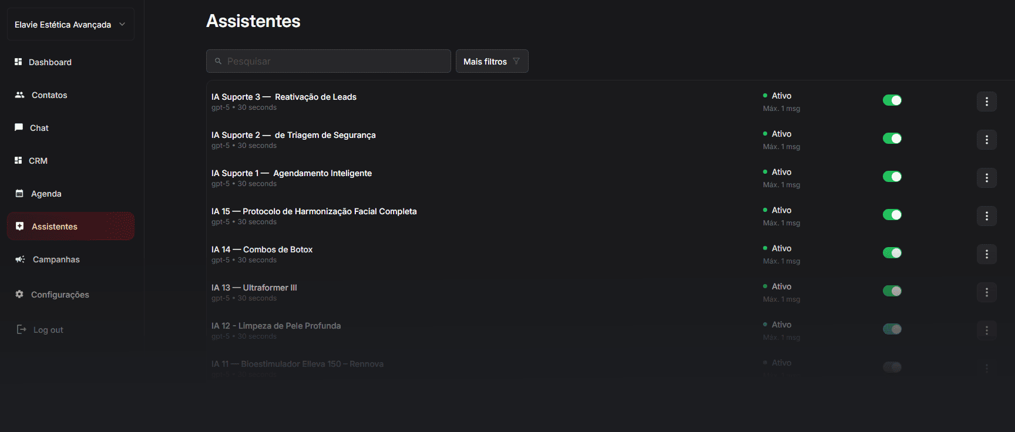Open the Mais filtros dropdown
Image resolution: width=1015 pixels, height=432 pixels.
pyautogui.click(x=492, y=61)
